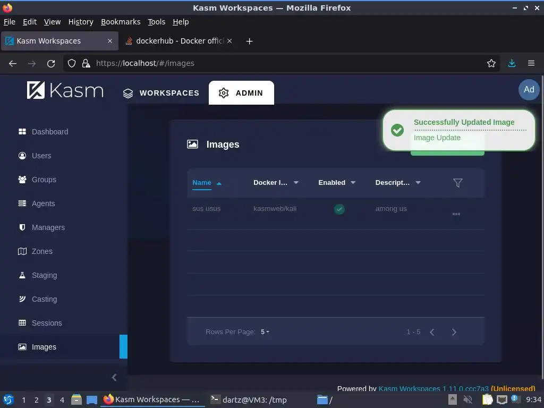This screenshot has width=544, height=408.
Task: Open the Kasm Workspaces version link
Action: [x=433, y=389]
